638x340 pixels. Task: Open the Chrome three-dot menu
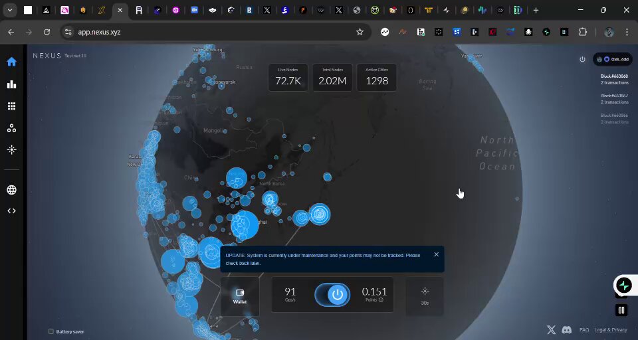627,32
